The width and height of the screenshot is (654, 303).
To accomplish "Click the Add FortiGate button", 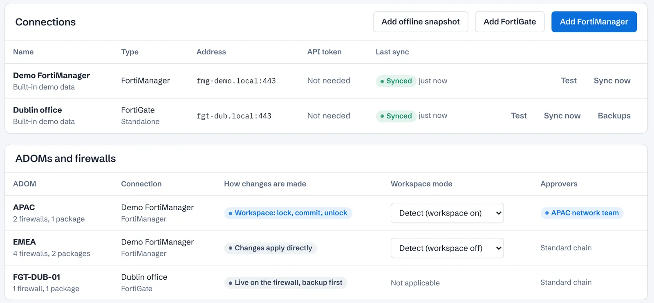I will [510, 22].
